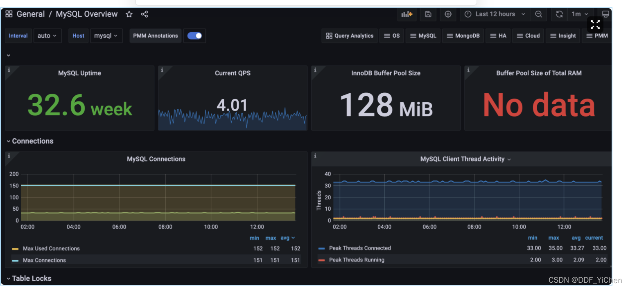The width and height of the screenshot is (628, 288).
Task: Open the MongoDB dashboards menu
Action: [463, 36]
